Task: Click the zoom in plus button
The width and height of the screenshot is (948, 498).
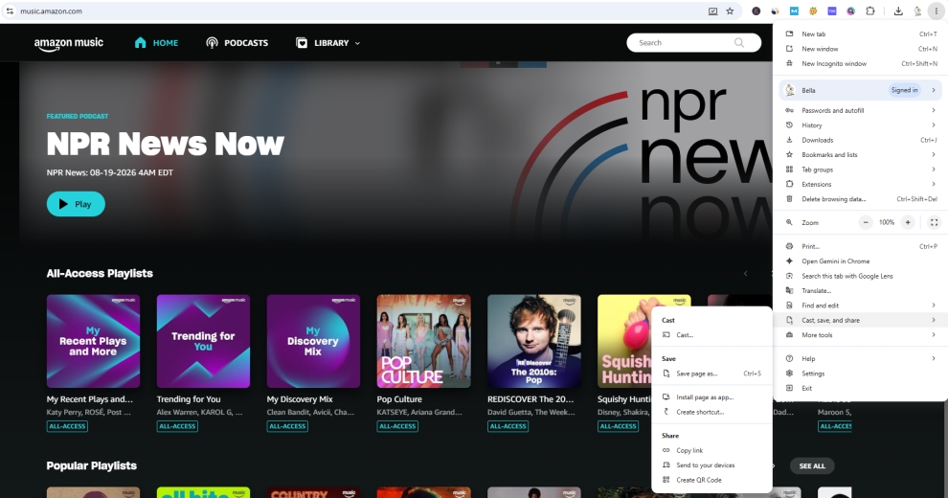Action: pos(908,222)
